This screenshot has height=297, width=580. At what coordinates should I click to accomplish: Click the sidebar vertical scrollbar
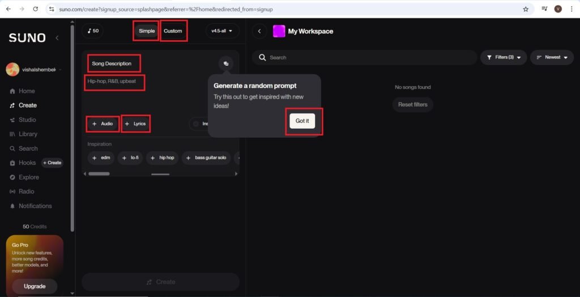pos(72,128)
